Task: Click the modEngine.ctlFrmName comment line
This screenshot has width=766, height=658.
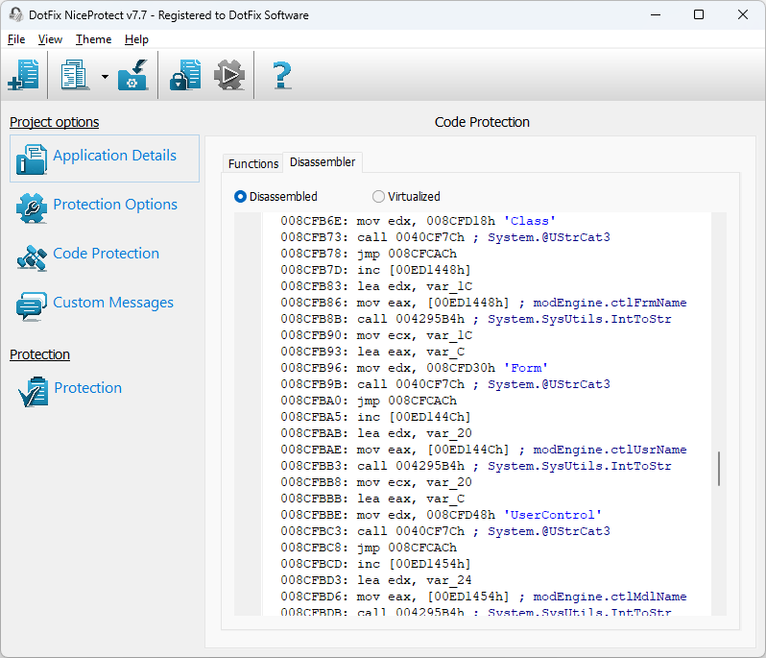Action: (484, 303)
